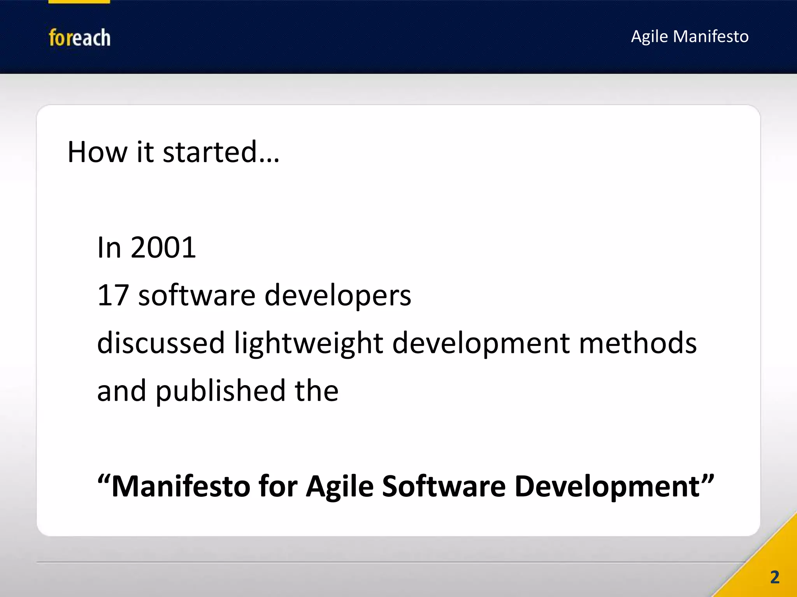Click the 'How it started…' heading
Image resolution: width=797 pixels, height=597 pixels.
pyautogui.click(x=174, y=152)
